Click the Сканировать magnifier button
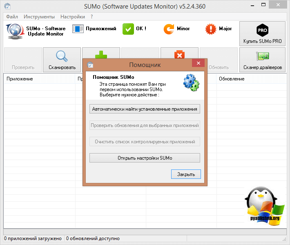The image size is (290, 245). click(62, 60)
